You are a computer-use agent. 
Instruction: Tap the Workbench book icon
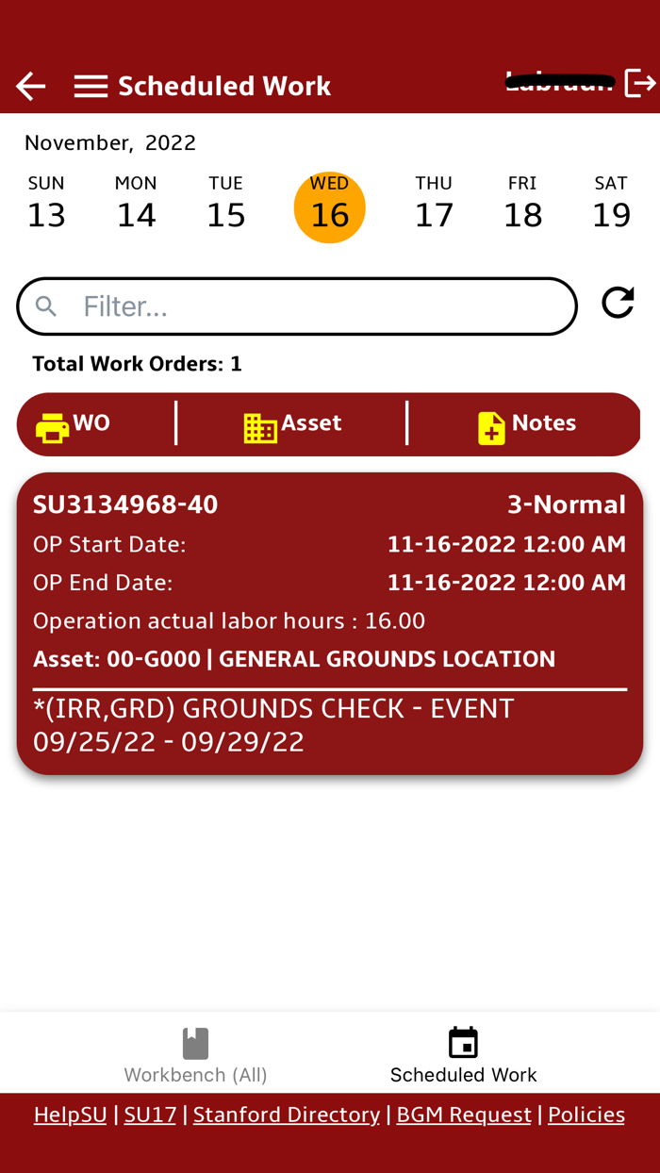[x=195, y=1043]
